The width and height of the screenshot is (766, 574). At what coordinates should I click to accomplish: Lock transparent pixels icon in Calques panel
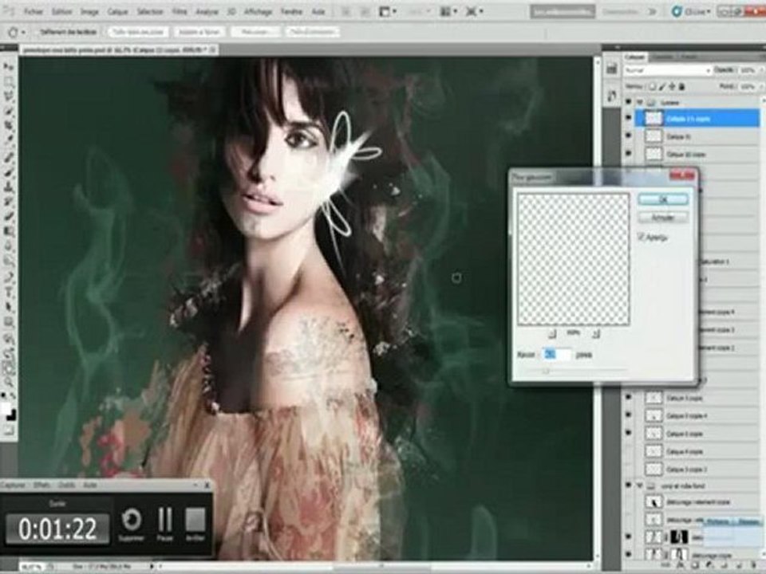click(652, 86)
